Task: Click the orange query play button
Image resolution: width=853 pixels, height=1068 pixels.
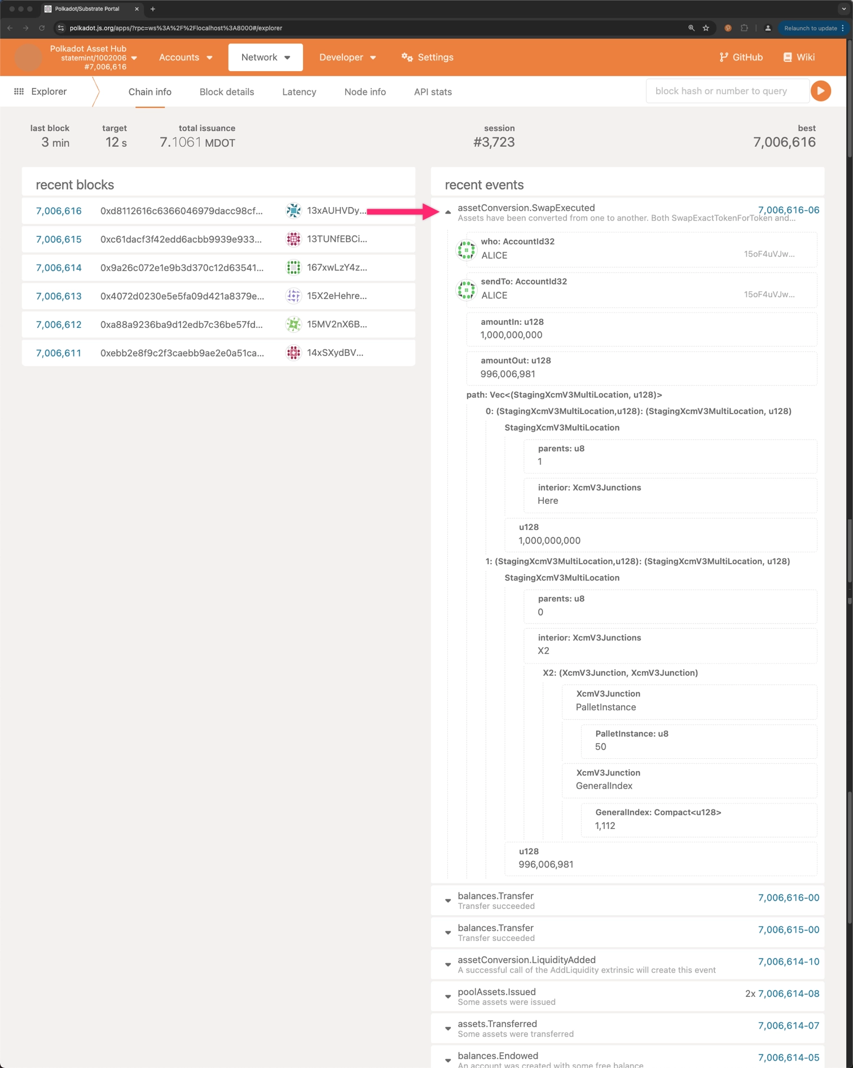Action: [x=820, y=91]
